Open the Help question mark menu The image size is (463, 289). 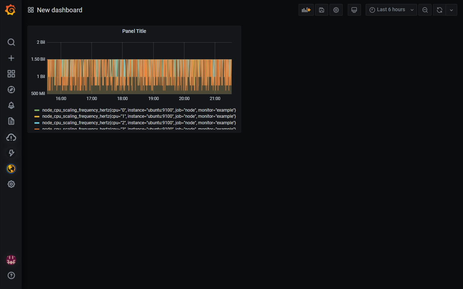[11, 275]
